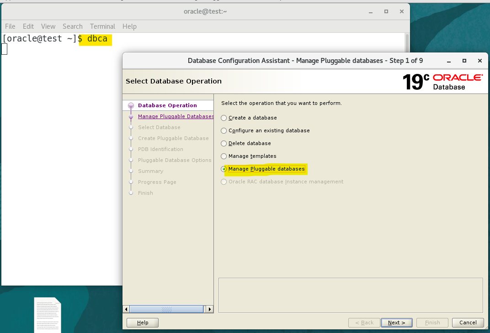Click the oracle@test terminal title bar

click(x=205, y=11)
